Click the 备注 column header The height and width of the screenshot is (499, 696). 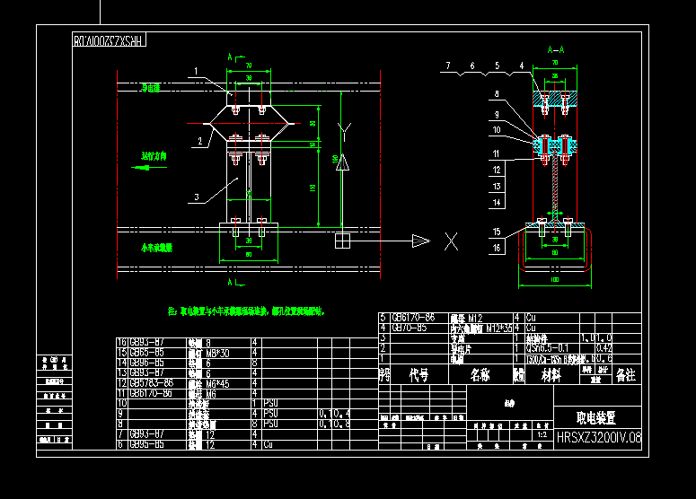pyautogui.click(x=626, y=376)
